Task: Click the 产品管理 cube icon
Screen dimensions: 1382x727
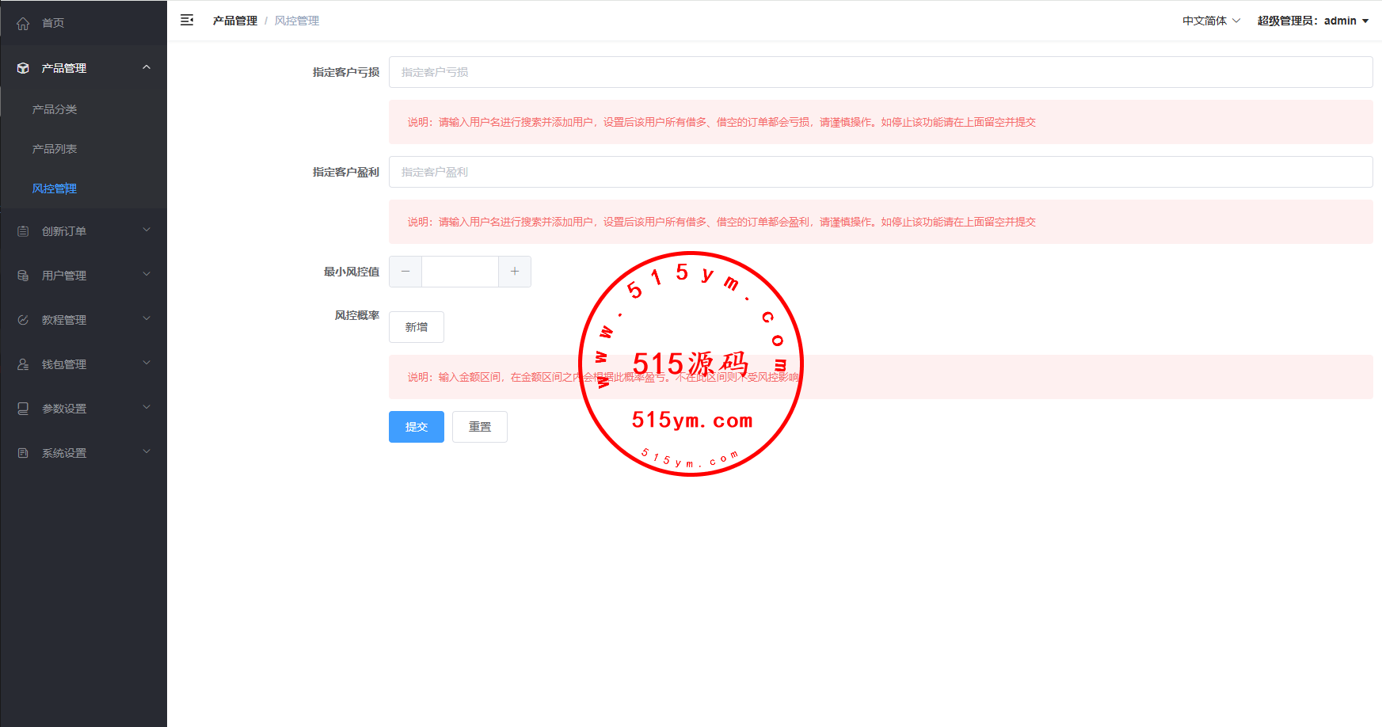Action: (x=23, y=68)
